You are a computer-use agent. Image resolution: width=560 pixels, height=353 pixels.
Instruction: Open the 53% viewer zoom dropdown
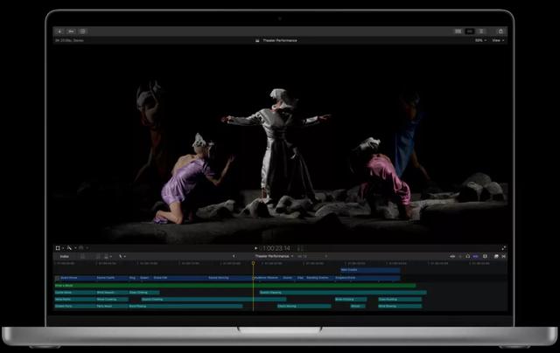479,40
